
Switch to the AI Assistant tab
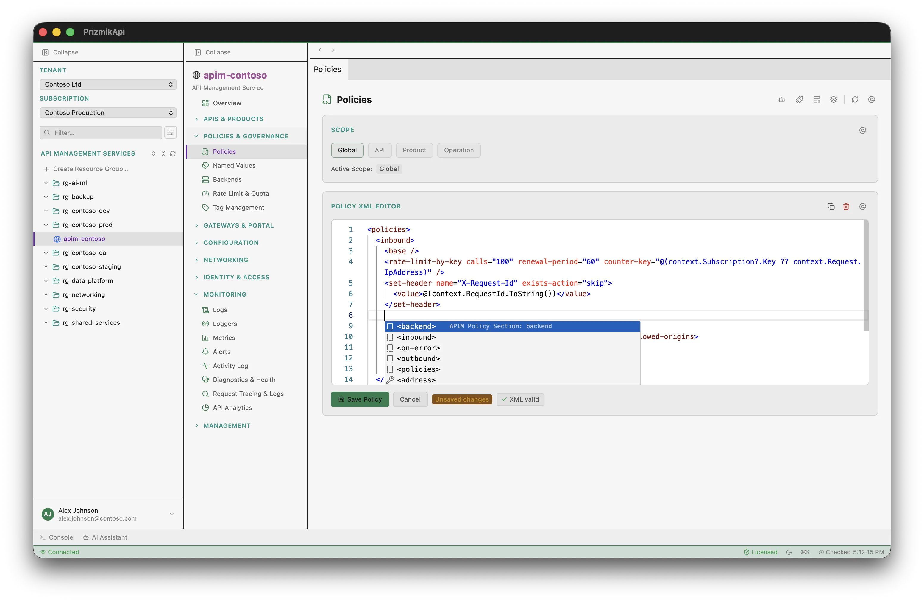(105, 537)
